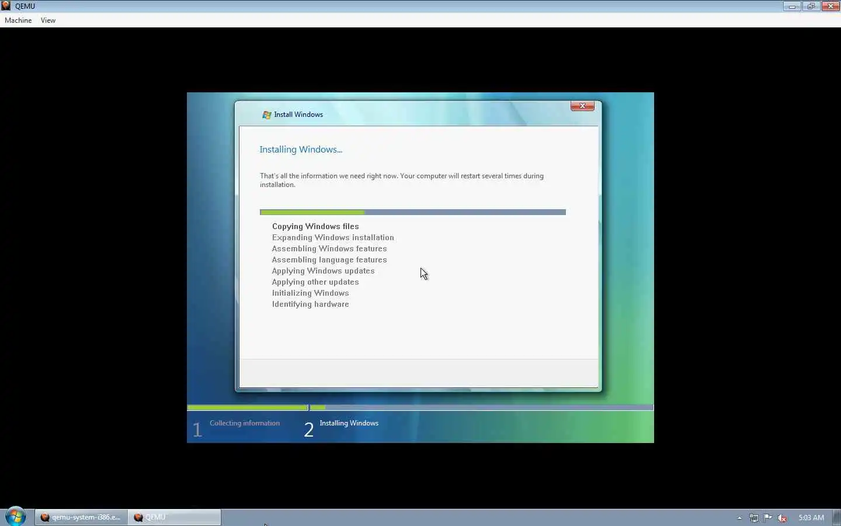
Task: Click 'Initializing Windows' step text
Action: pyautogui.click(x=310, y=293)
